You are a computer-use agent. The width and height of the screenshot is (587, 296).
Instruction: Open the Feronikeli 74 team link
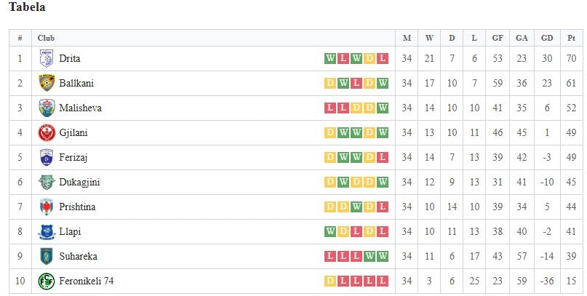tap(86, 281)
